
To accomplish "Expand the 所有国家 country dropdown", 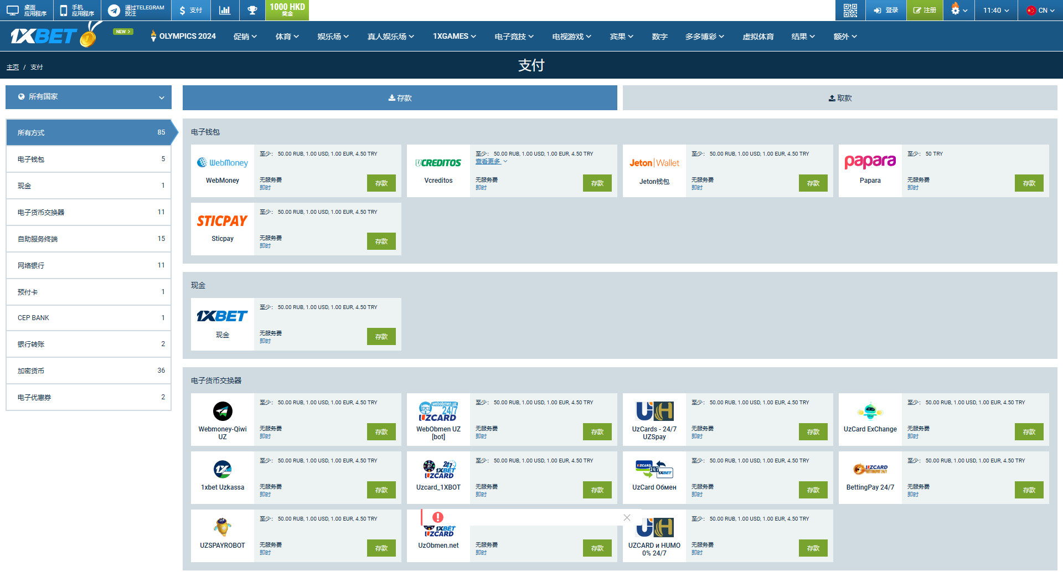I will 89,97.
